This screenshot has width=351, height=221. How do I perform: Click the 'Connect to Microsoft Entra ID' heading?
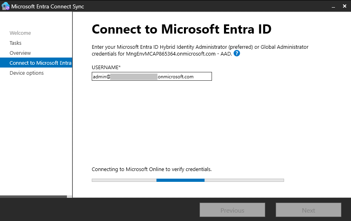click(x=182, y=29)
